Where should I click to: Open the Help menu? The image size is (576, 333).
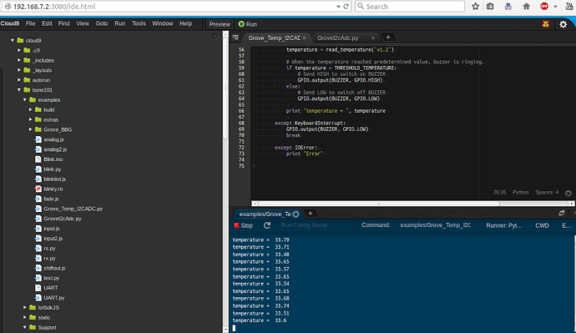coord(186,23)
